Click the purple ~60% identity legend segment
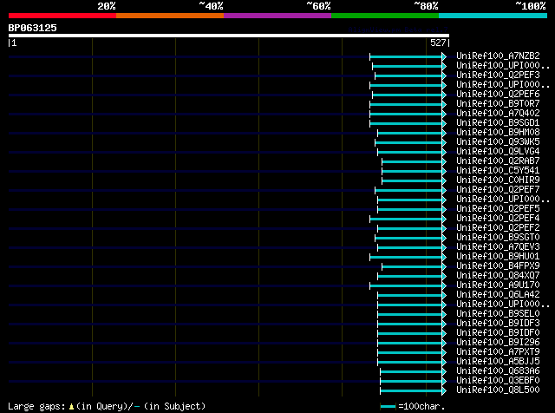The width and height of the screenshot is (555, 413). point(277,16)
